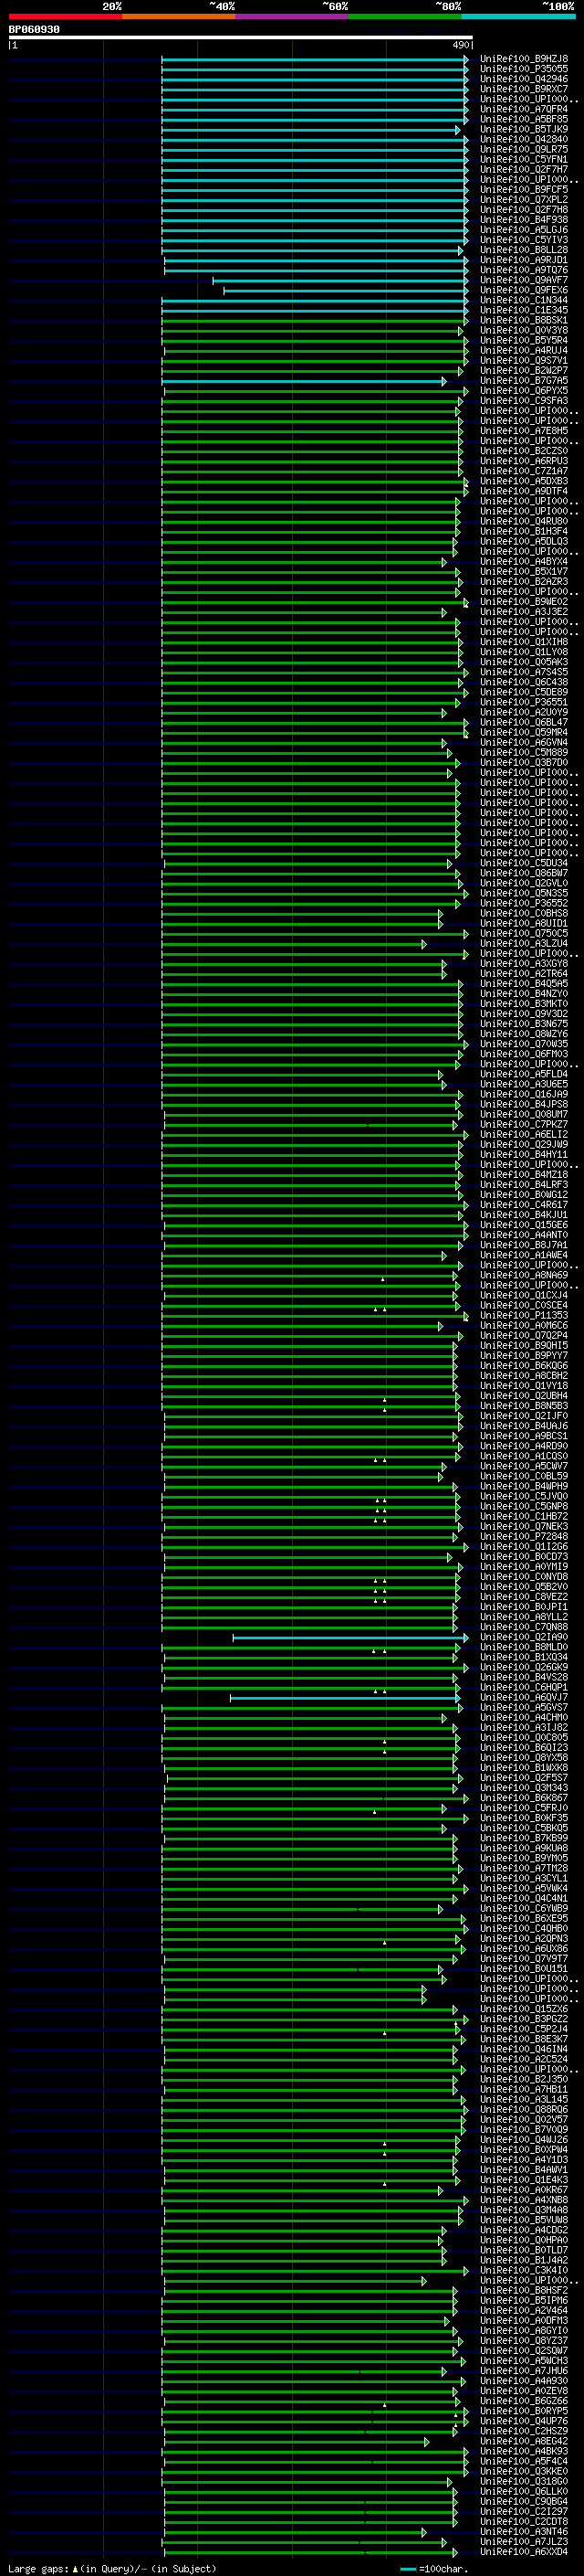Image resolution: width=584 pixels, height=2576 pixels.
Task: Open hit UniRef100_Q4RU80
Action: 524,521
